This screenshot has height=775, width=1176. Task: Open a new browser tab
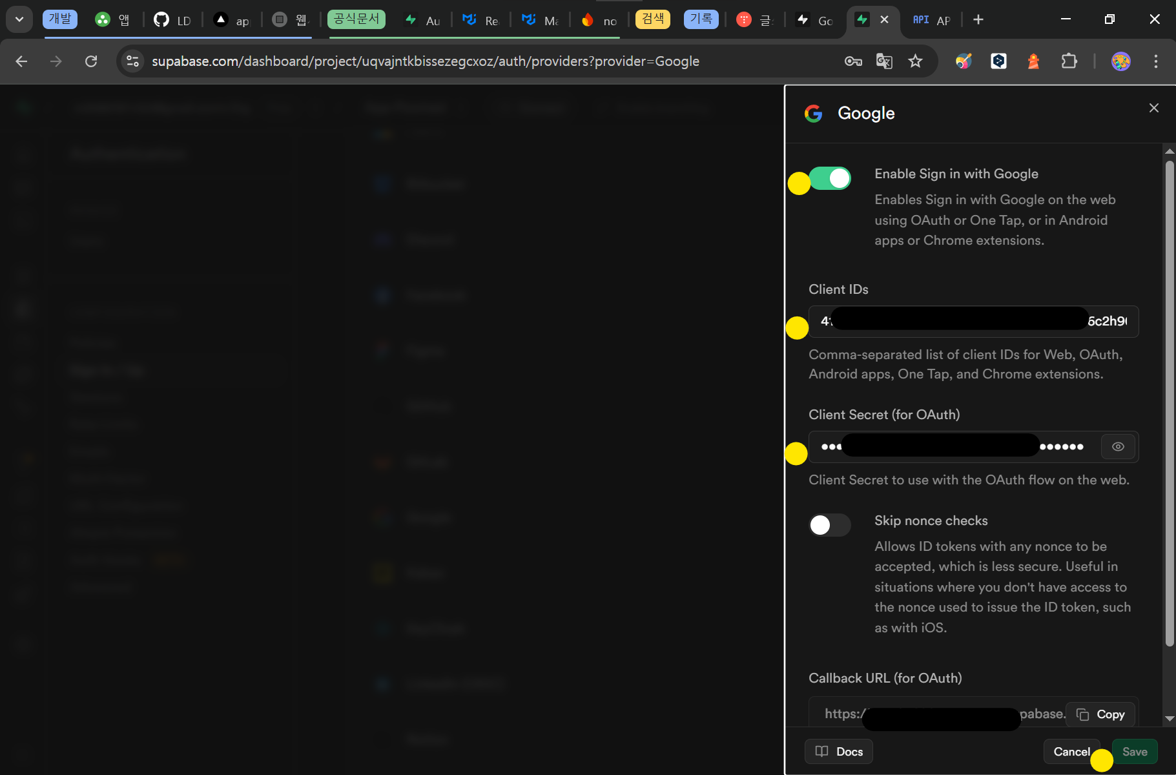[978, 19]
